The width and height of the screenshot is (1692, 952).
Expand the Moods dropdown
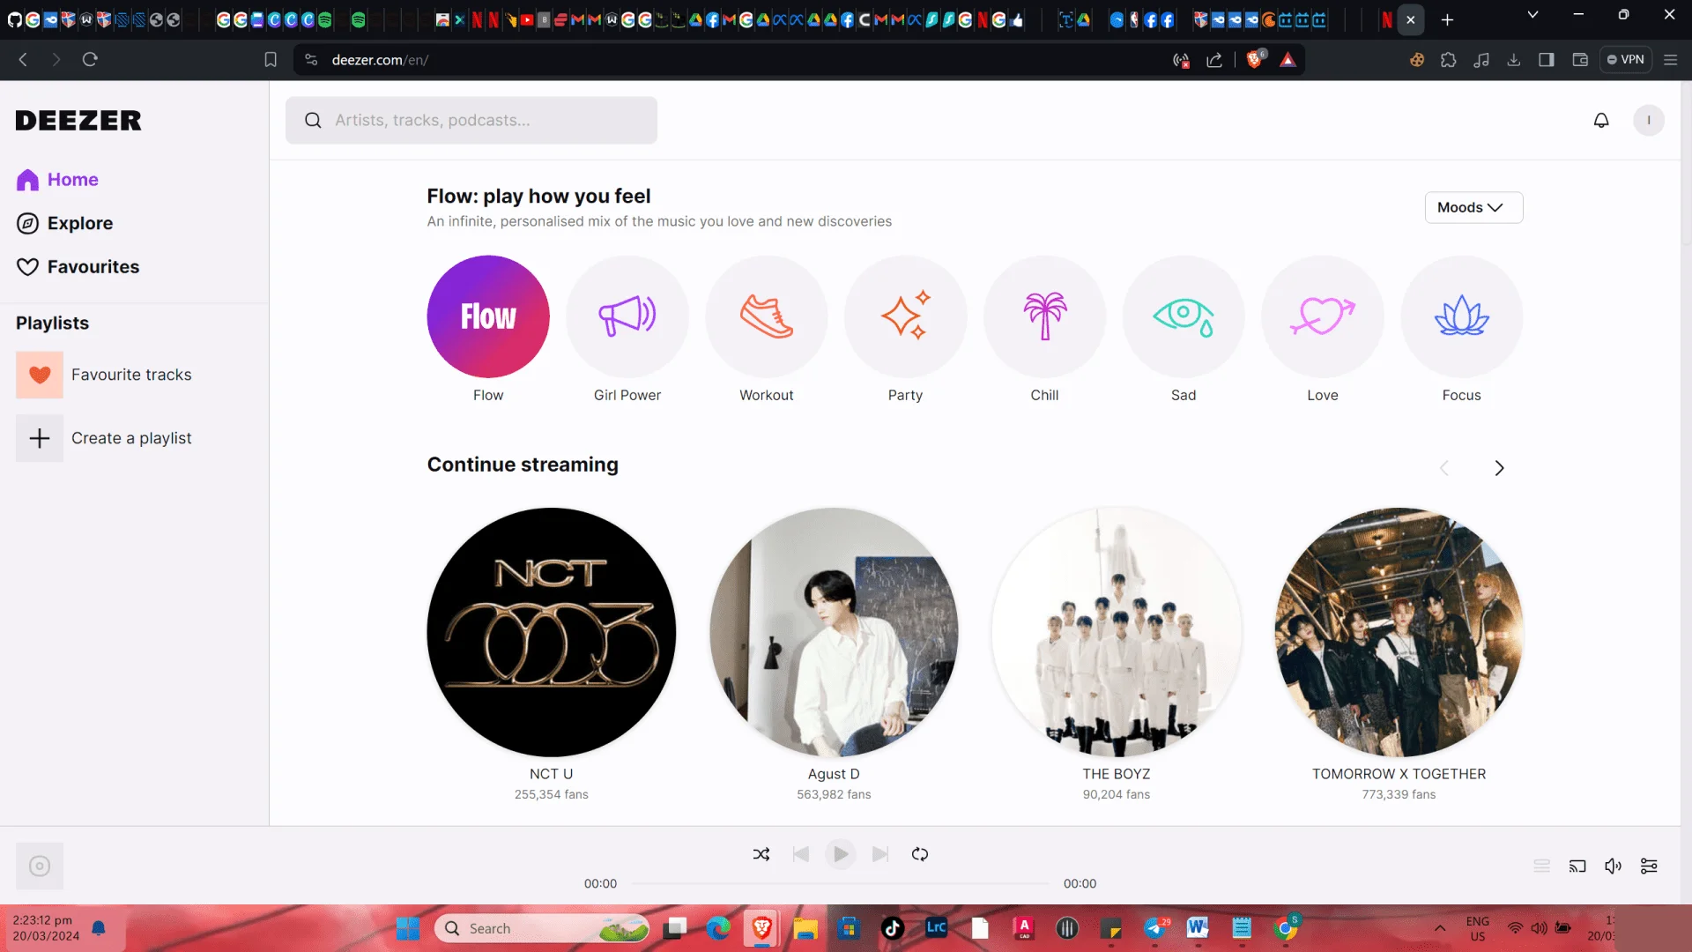(x=1473, y=207)
